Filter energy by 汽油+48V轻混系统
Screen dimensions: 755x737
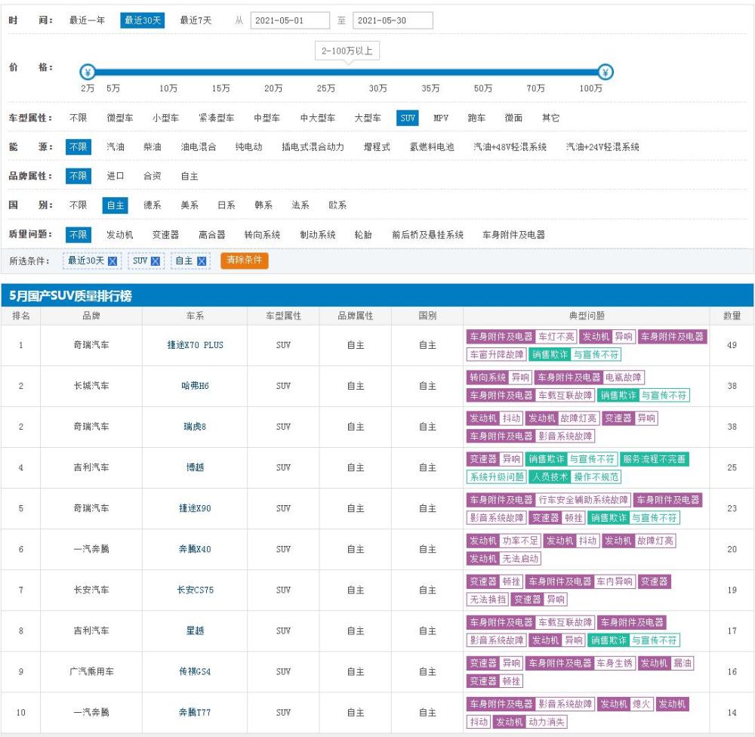point(510,147)
